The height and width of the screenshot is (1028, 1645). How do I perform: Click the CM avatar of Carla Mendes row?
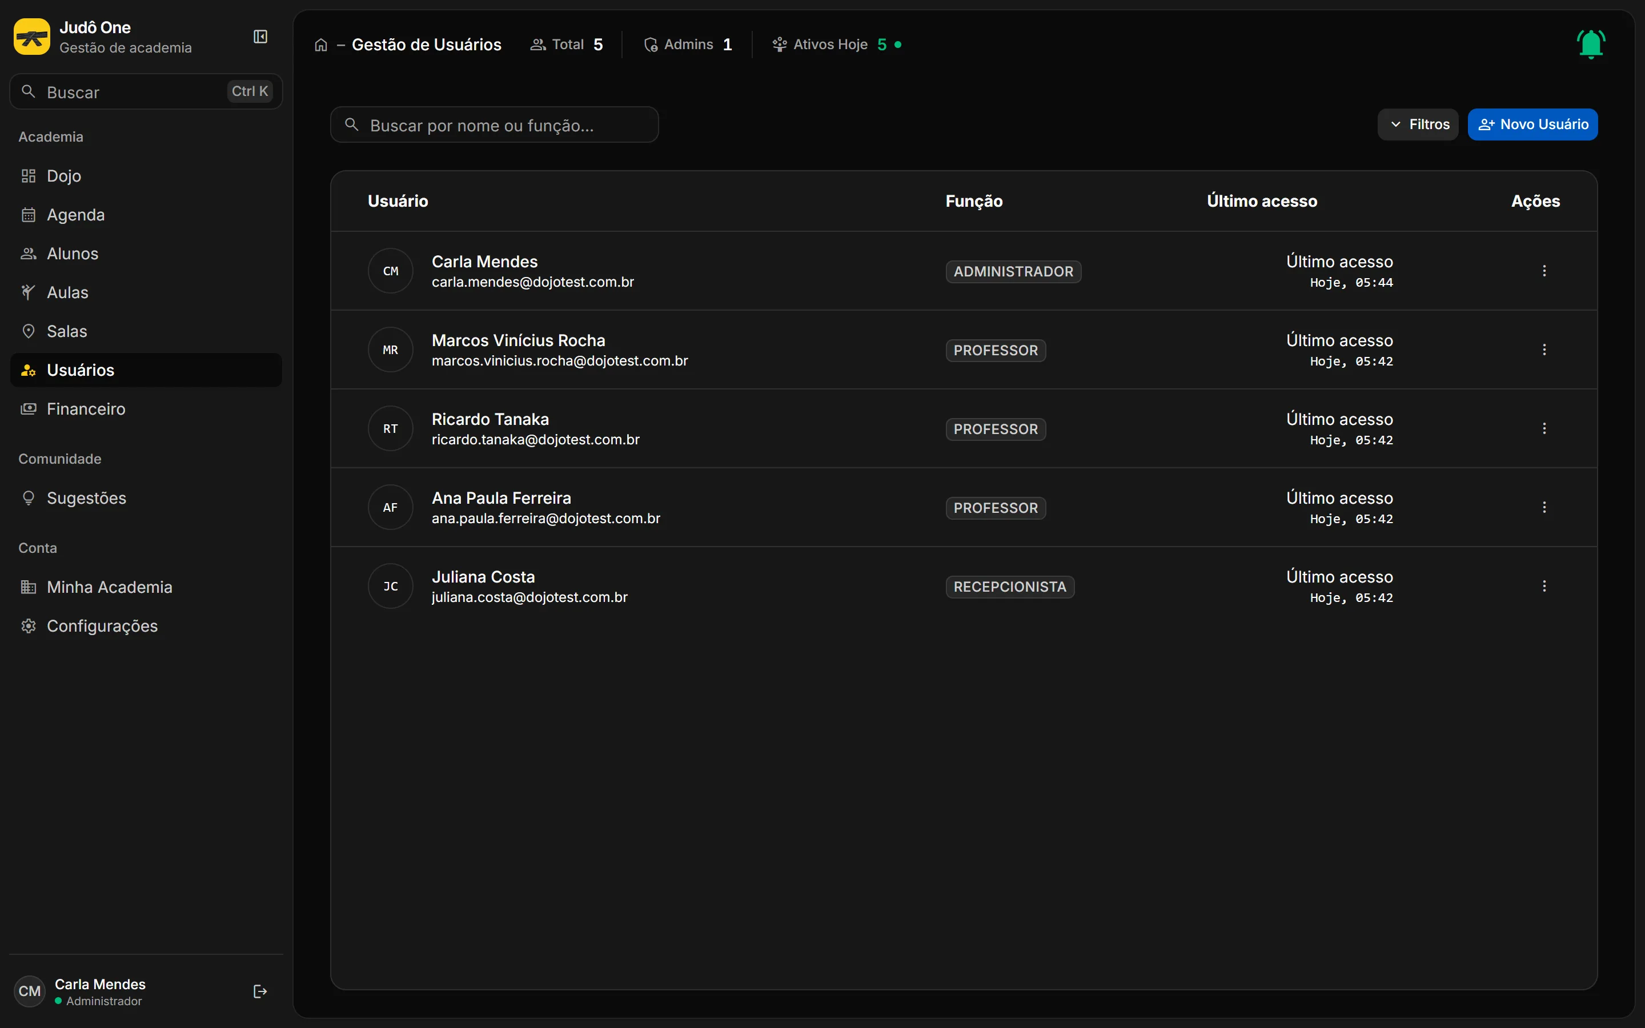tap(391, 271)
